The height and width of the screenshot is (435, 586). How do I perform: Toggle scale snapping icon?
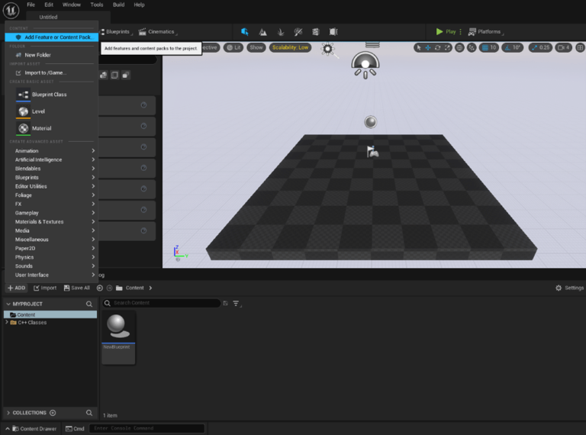pos(534,47)
